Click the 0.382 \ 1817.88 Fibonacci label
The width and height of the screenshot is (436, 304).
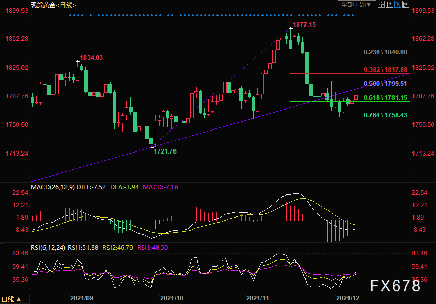coord(385,69)
